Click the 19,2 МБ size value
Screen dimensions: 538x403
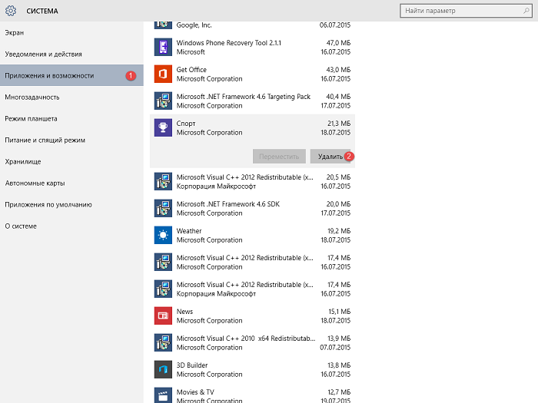click(339, 231)
